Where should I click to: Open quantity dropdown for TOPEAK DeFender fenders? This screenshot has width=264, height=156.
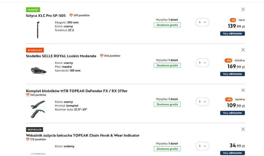(x=202, y=102)
